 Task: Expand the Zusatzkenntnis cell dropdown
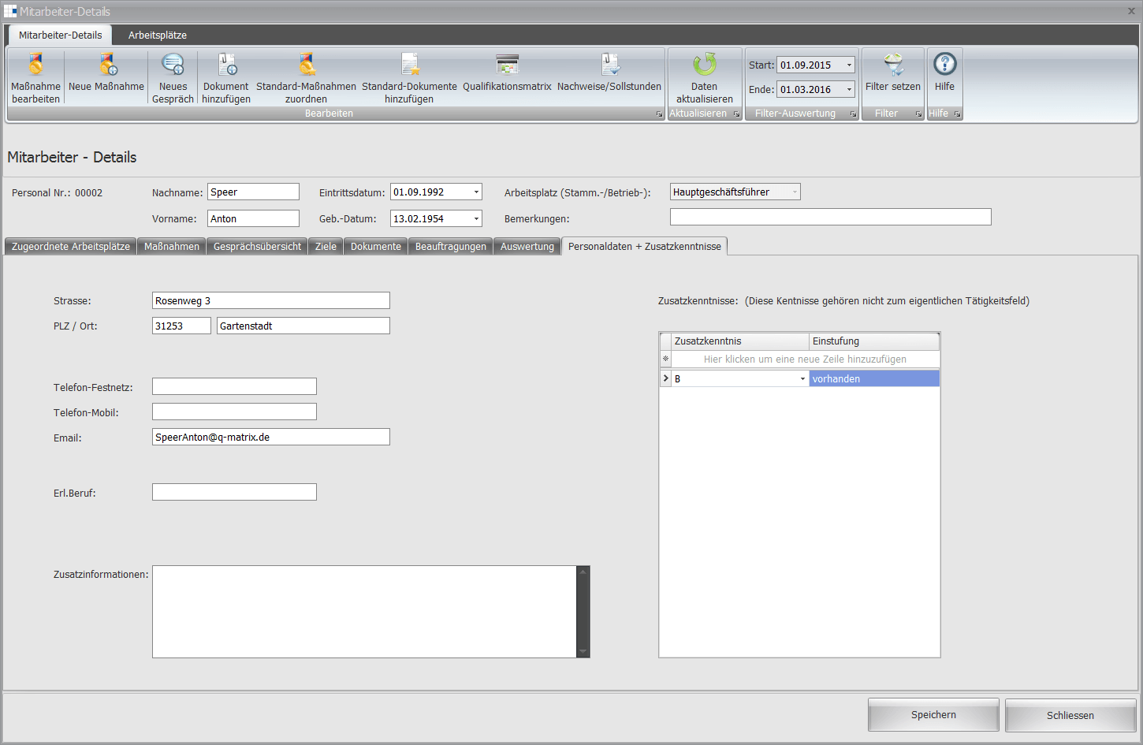pos(802,379)
